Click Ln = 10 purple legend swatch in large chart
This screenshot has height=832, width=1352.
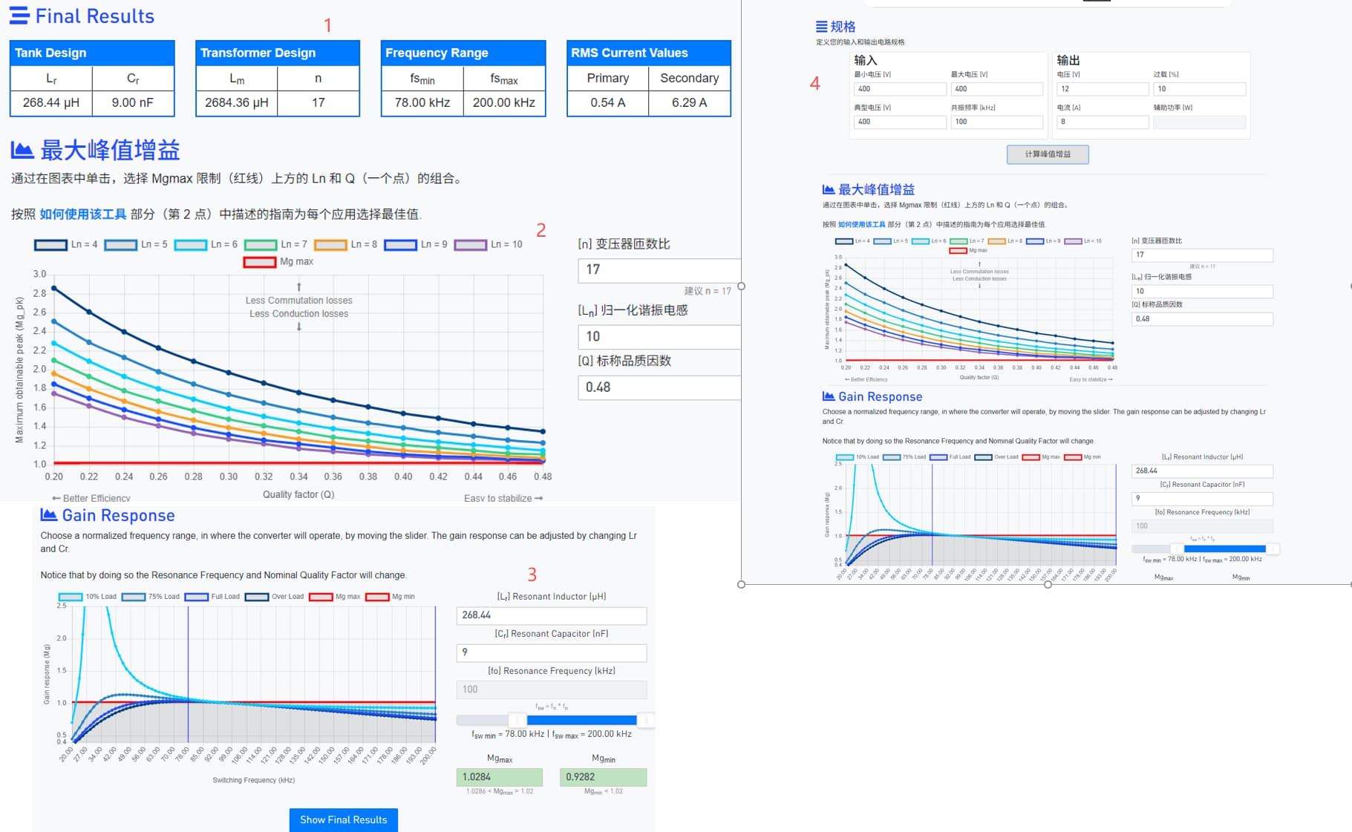(470, 245)
